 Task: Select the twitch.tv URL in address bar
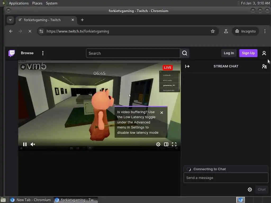click(x=78, y=31)
